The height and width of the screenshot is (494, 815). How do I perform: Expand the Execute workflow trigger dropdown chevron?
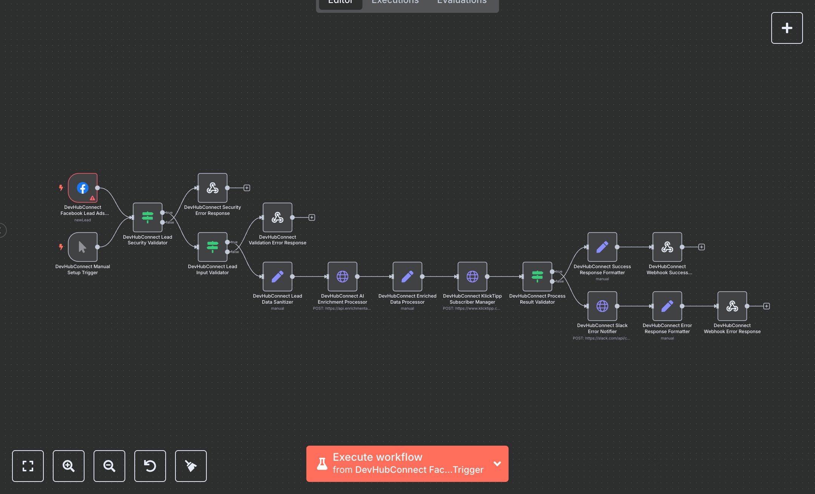pyautogui.click(x=497, y=463)
